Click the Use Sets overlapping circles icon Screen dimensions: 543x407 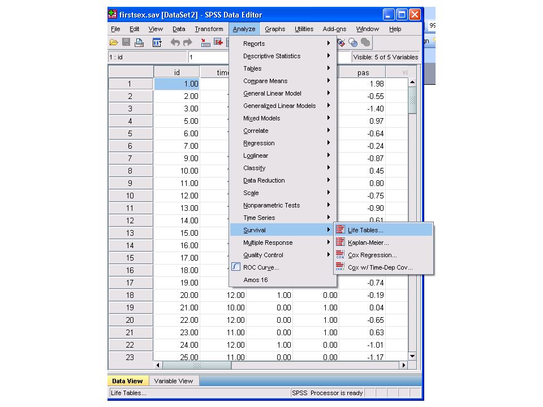point(353,42)
